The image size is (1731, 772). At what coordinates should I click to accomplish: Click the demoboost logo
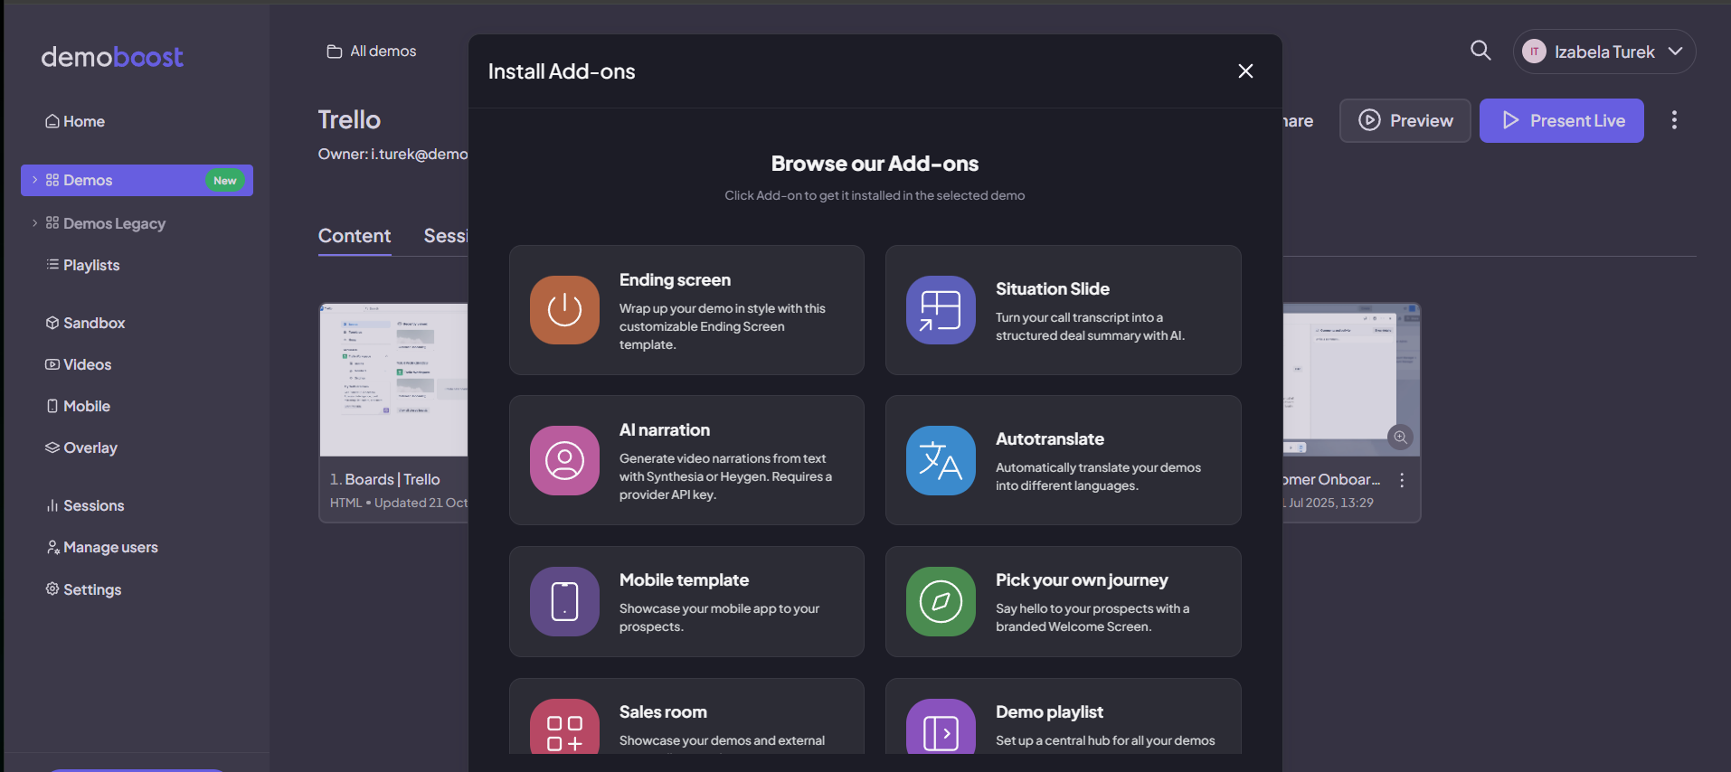click(112, 57)
